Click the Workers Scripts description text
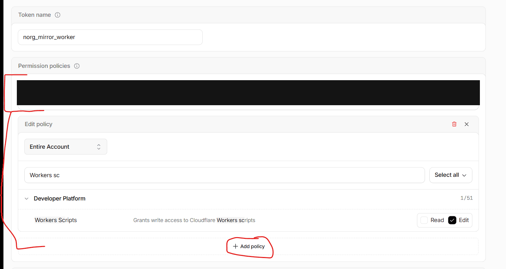The height and width of the screenshot is (269, 506). tap(194, 220)
